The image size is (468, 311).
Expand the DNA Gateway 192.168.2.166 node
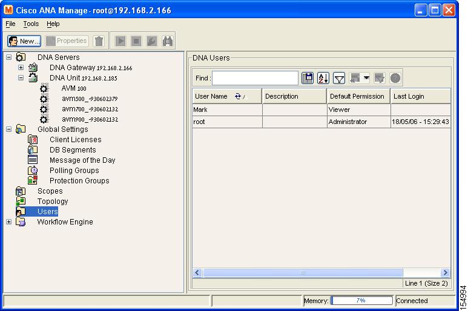click(x=21, y=67)
